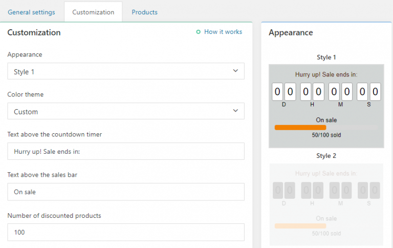Click the circle icon beside How it works

click(199, 32)
